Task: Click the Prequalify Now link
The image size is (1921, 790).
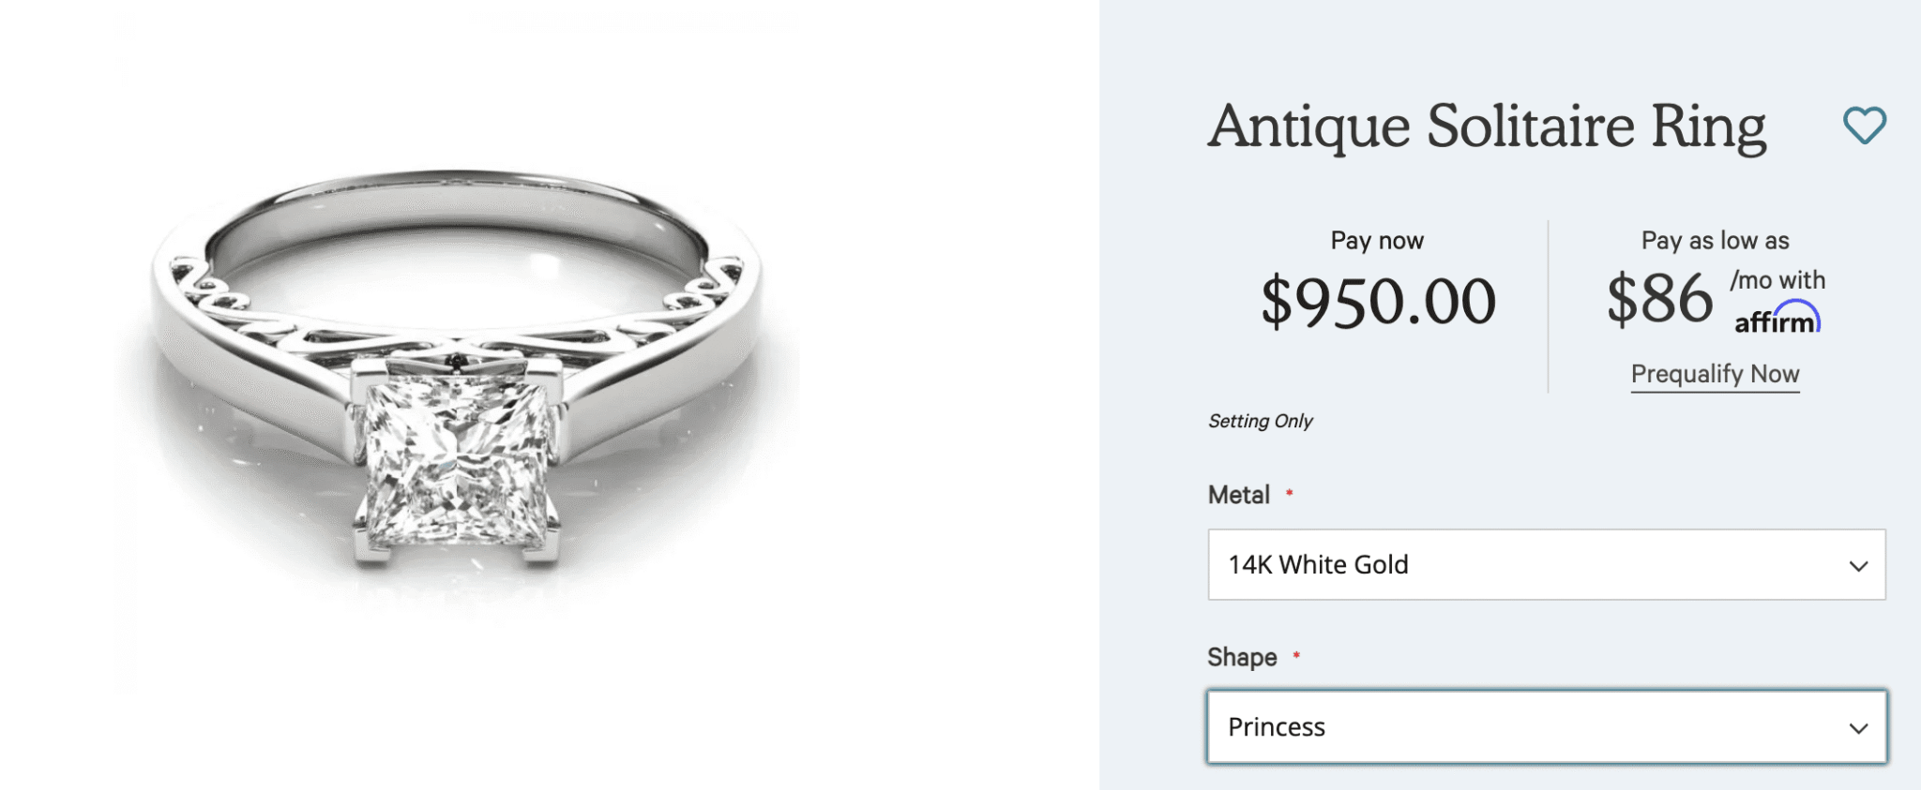Action: (x=1716, y=373)
